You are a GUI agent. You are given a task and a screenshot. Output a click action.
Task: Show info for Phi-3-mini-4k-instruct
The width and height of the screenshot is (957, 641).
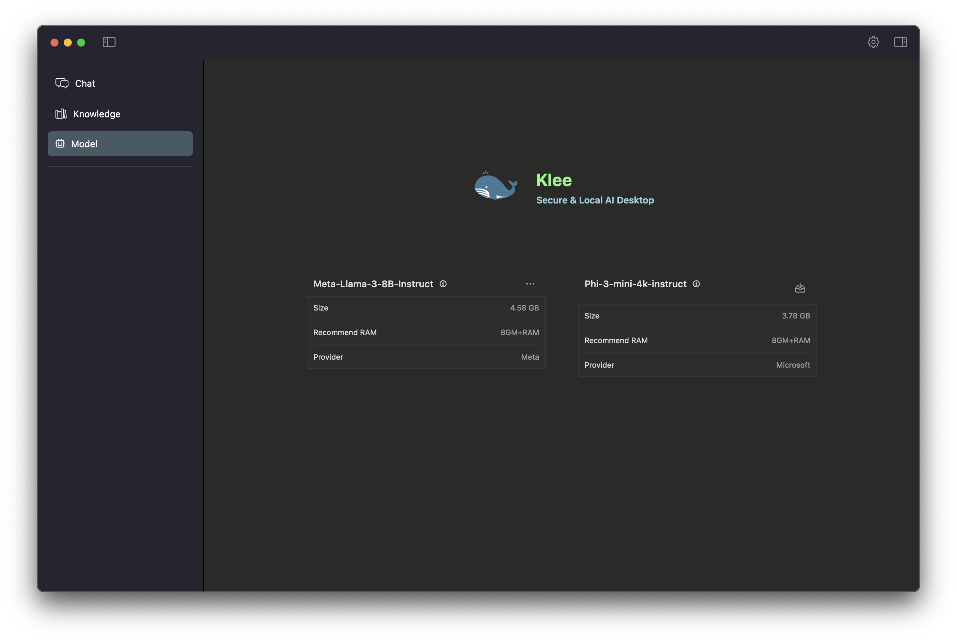tap(696, 284)
